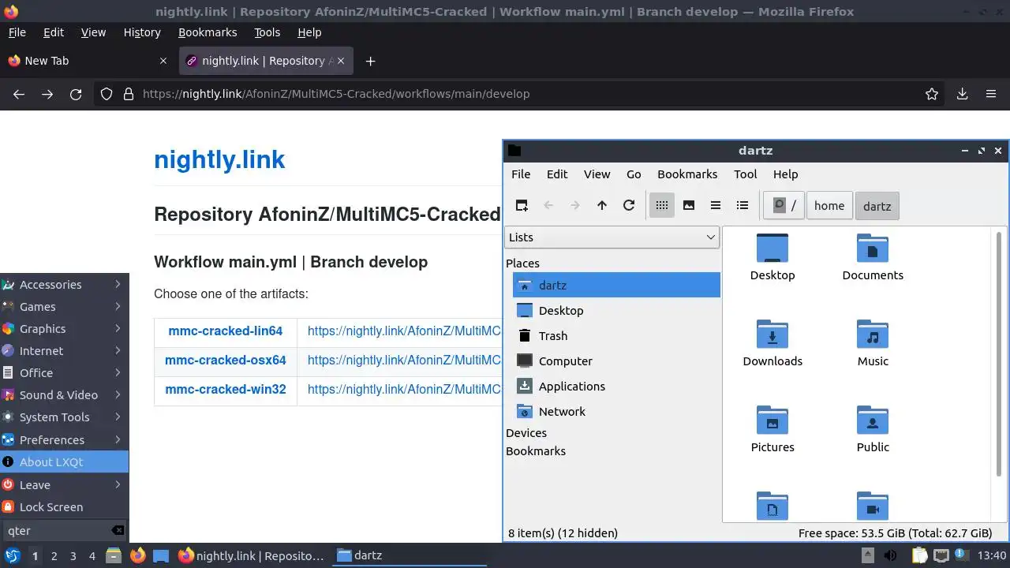The width and height of the screenshot is (1010, 568).
Task: Open Trash in Places sidebar
Action: pos(616,335)
